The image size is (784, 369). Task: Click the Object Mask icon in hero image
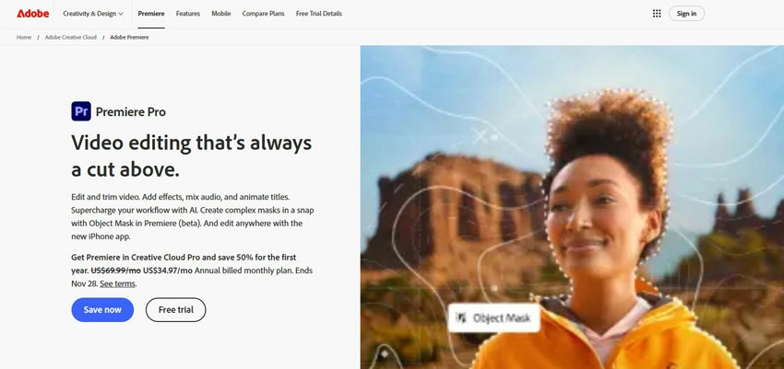462,317
